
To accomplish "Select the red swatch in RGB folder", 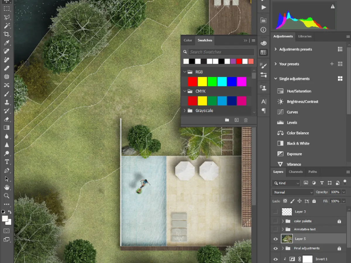I will 193,81.
